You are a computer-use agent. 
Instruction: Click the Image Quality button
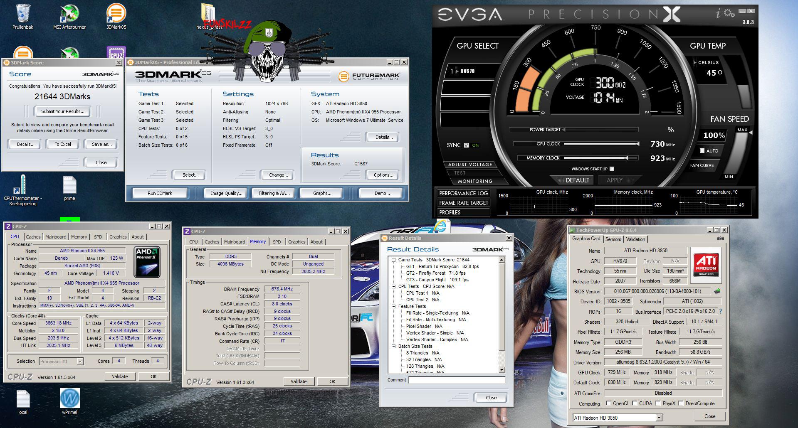(226, 193)
